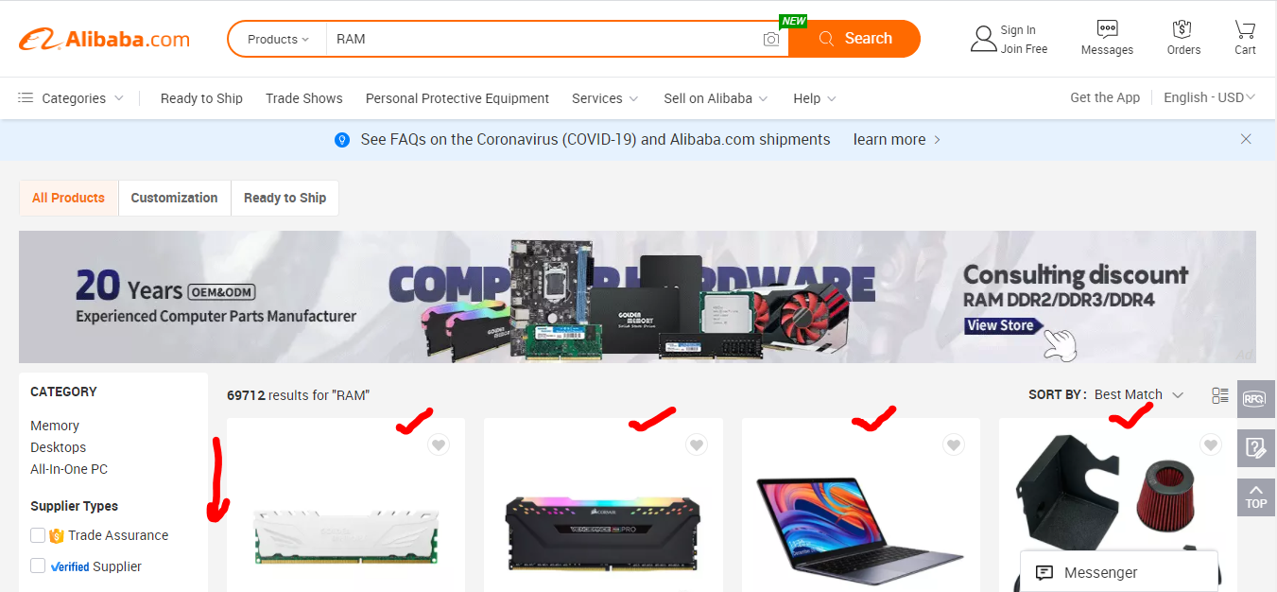Switch to list view layout icon
1277x592 pixels.
coord(1220,395)
